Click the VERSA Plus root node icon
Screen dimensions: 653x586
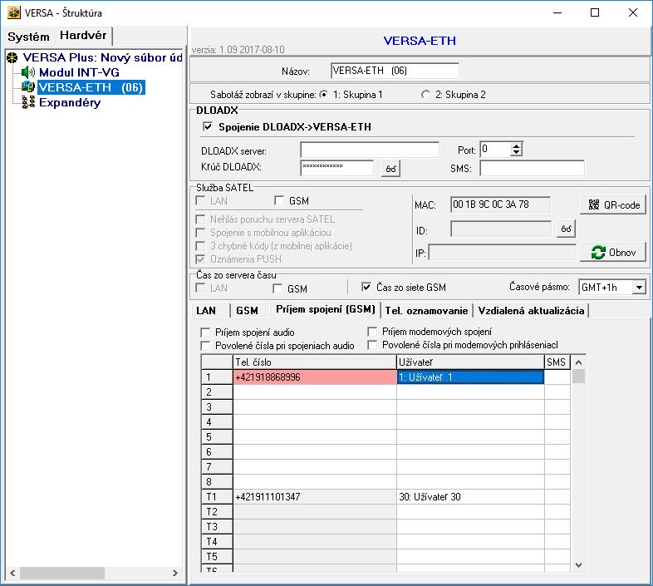tap(12, 58)
